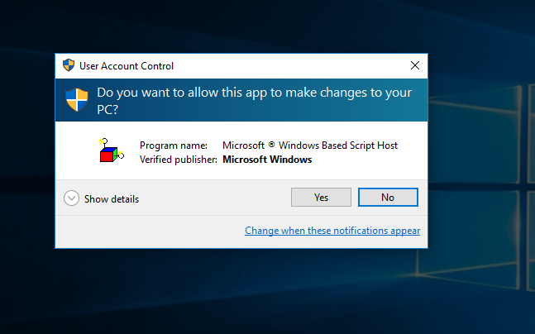Image resolution: width=535 pixels, height=334 pixels.
Task: Click 'Microsoft ® Windows Based Script Host' program name
Action: 310,146
